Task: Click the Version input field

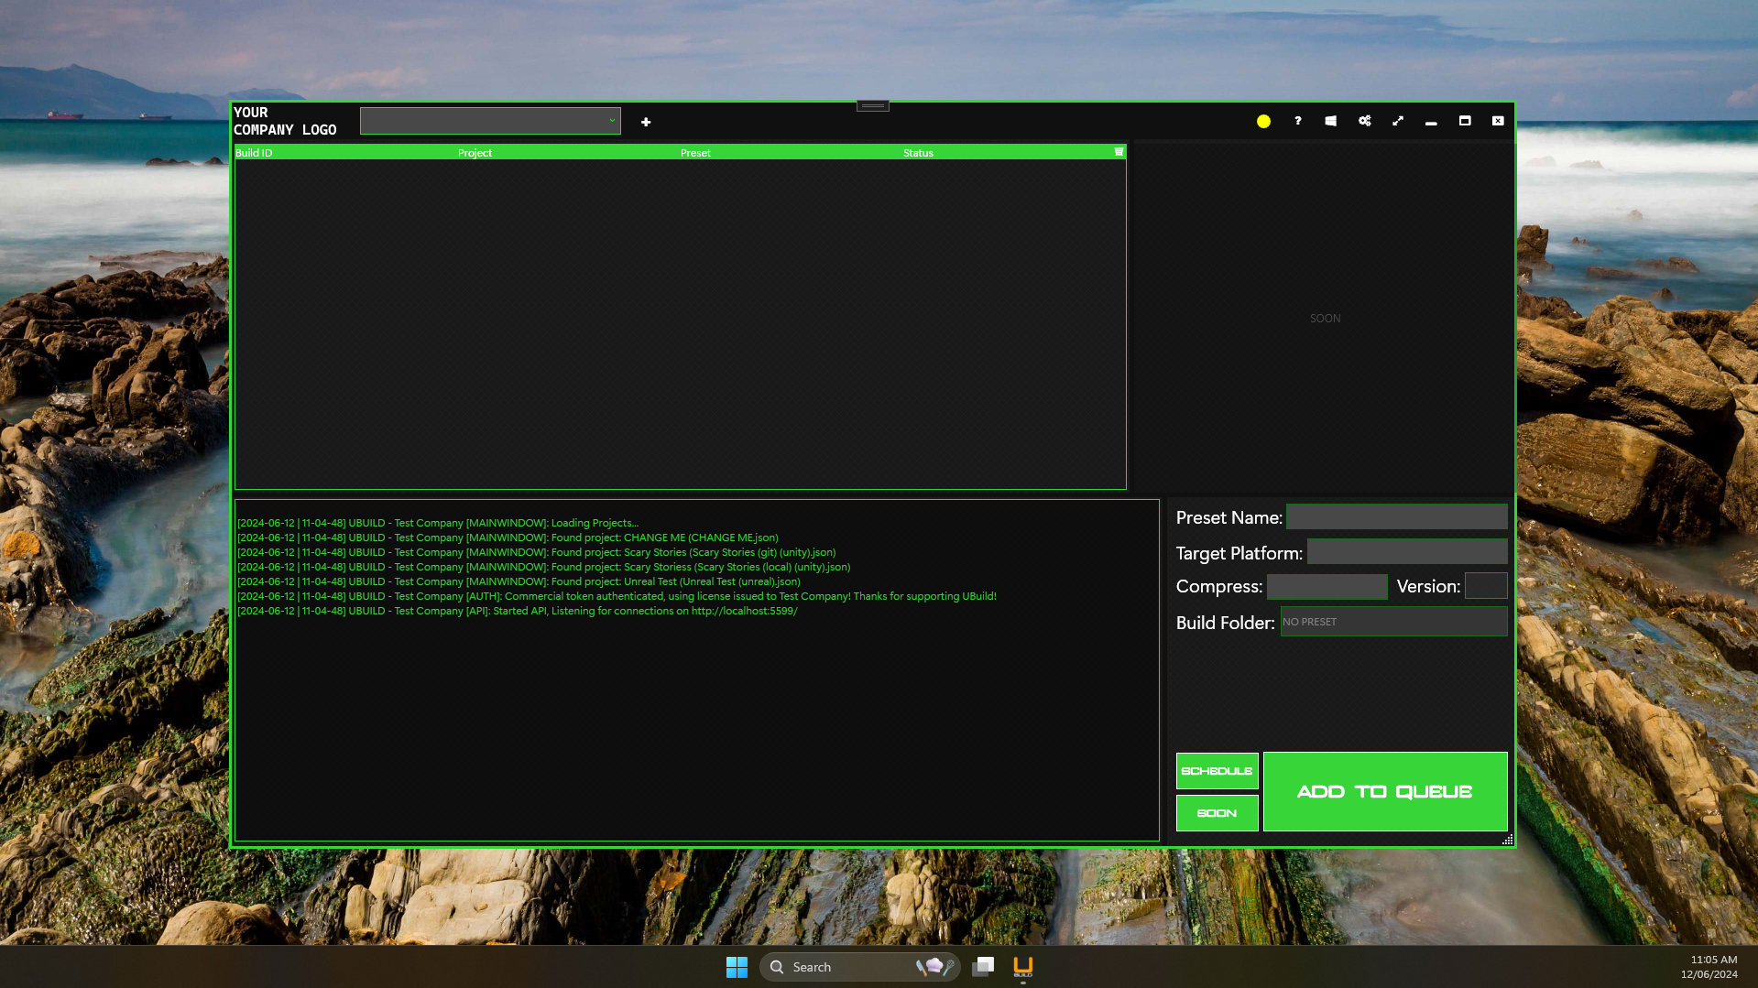Action: pyautogui.click(x=1485, y=586)
